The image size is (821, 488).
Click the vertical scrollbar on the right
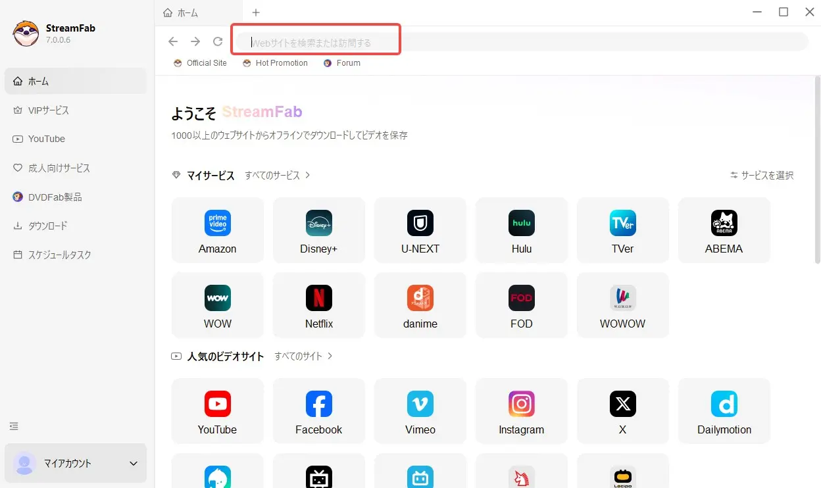[817, 170]
